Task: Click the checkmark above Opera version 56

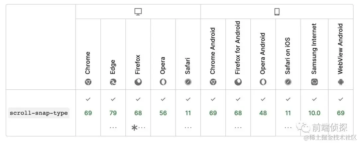Action: [163, 99]
